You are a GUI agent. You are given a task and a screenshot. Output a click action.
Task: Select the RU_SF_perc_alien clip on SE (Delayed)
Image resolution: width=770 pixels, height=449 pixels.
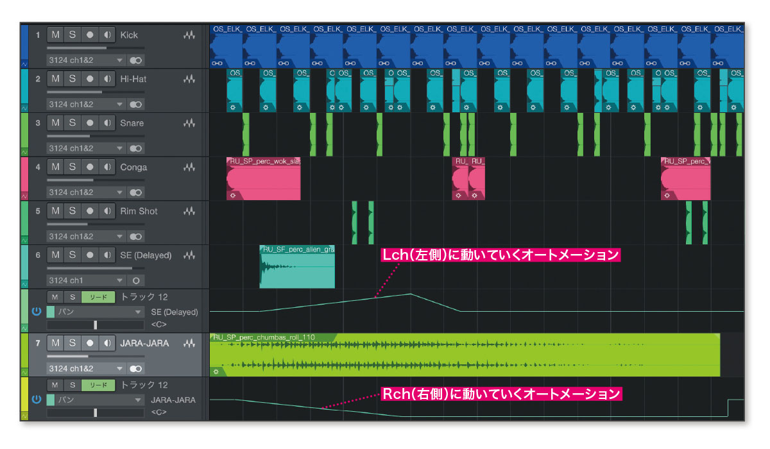(297, 266)
